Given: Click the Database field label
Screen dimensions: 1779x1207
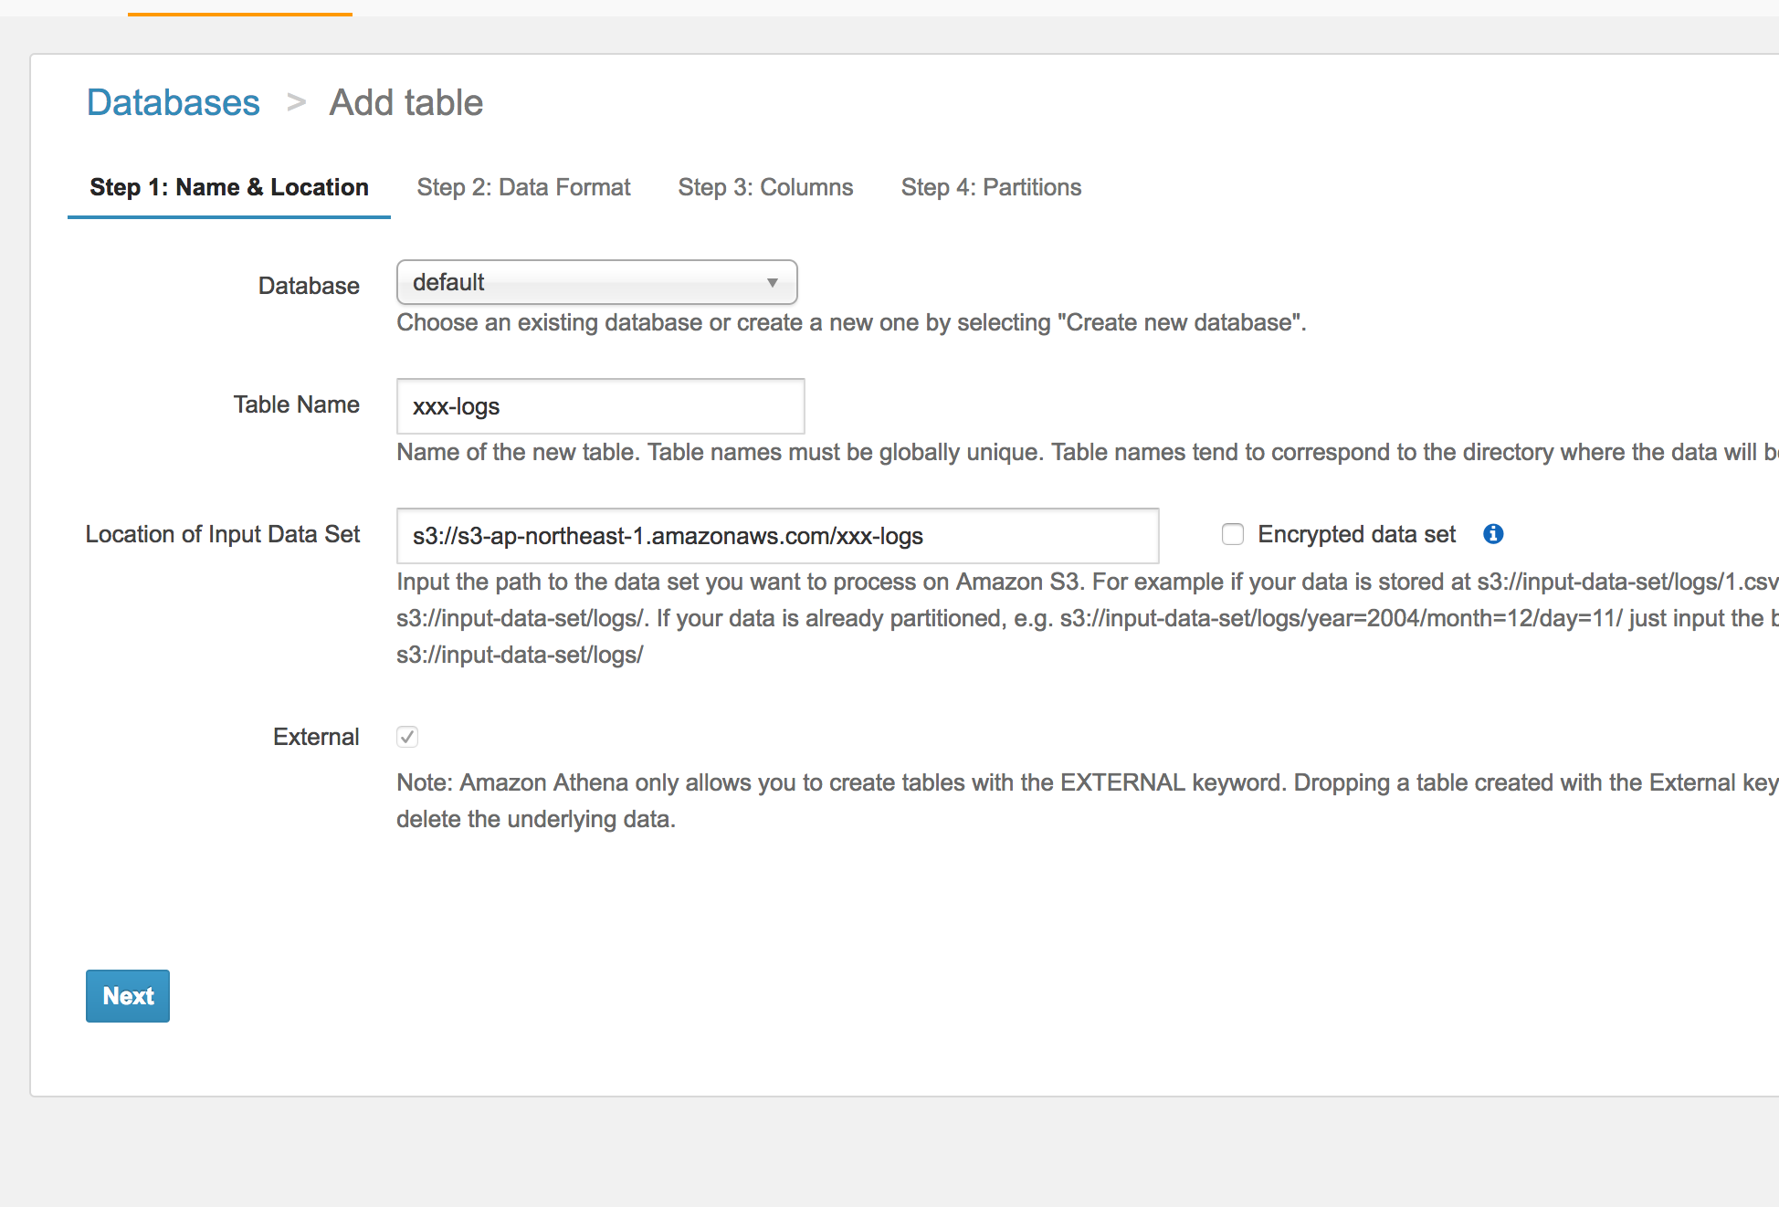Looking at the screenshot, I should 309,286.
